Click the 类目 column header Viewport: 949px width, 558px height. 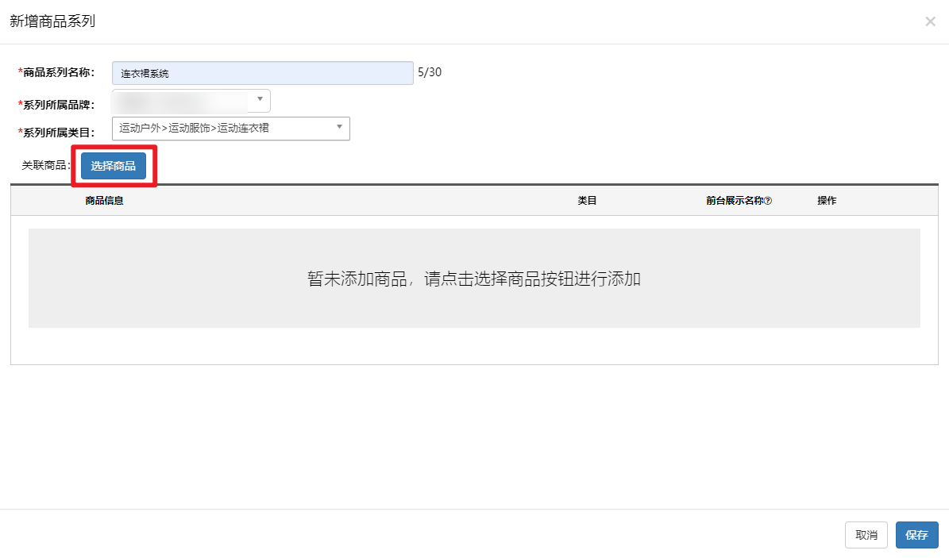(587, 201)
